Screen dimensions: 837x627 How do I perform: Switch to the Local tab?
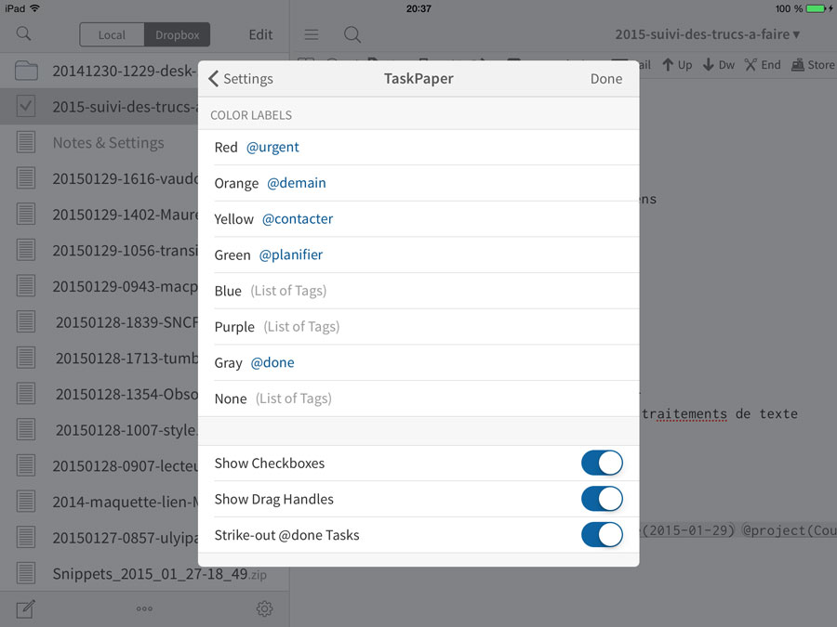point(112,34)
